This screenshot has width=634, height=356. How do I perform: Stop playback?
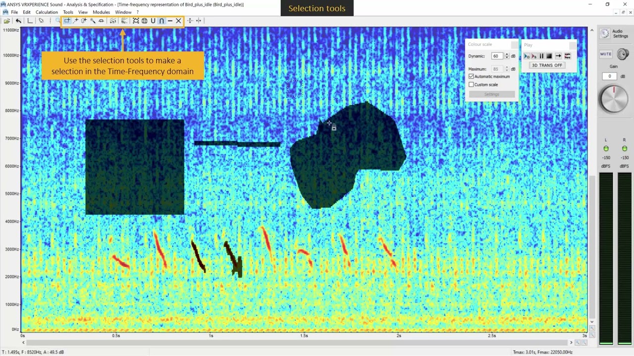pyautogui.click(x=549, y=56)
